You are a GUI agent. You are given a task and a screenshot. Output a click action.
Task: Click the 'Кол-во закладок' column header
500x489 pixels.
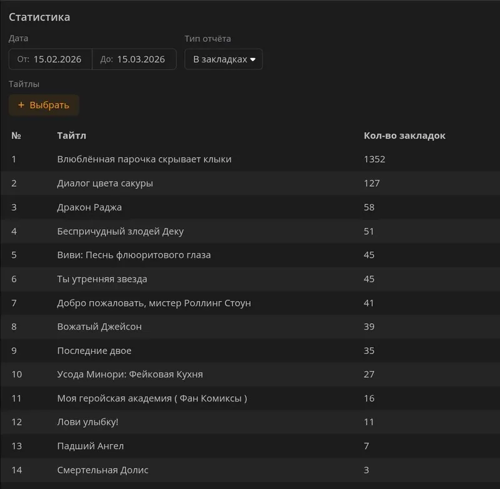point(404,136)
